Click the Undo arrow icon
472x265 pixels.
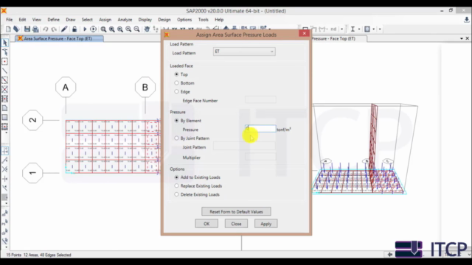click(x=45, y=29)
